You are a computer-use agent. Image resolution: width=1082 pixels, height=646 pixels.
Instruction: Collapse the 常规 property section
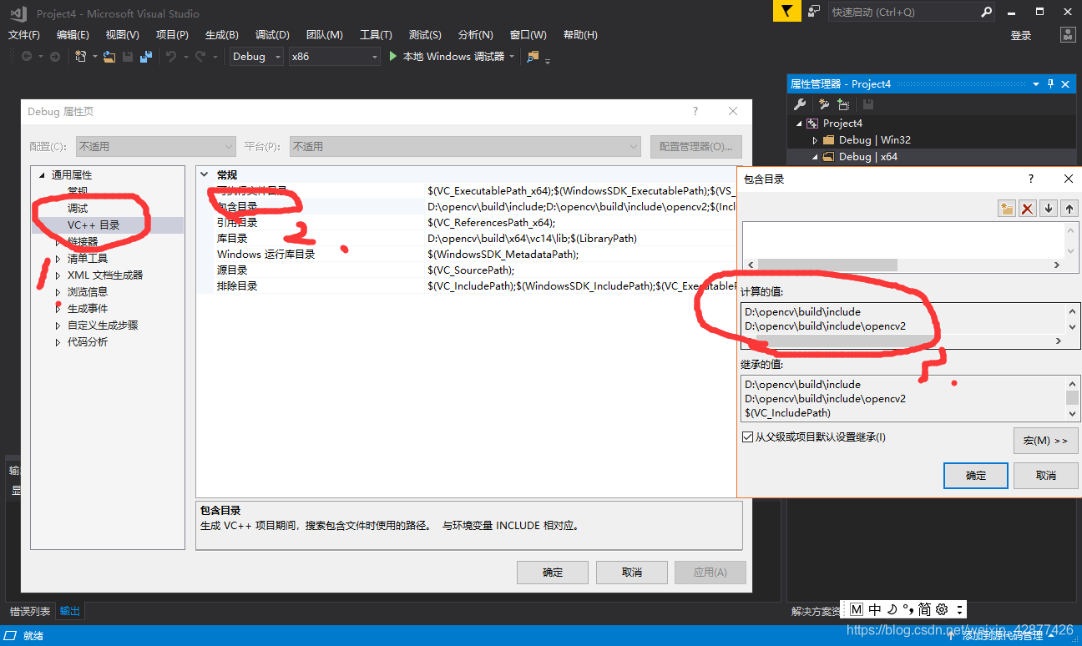tap(205, 174)
